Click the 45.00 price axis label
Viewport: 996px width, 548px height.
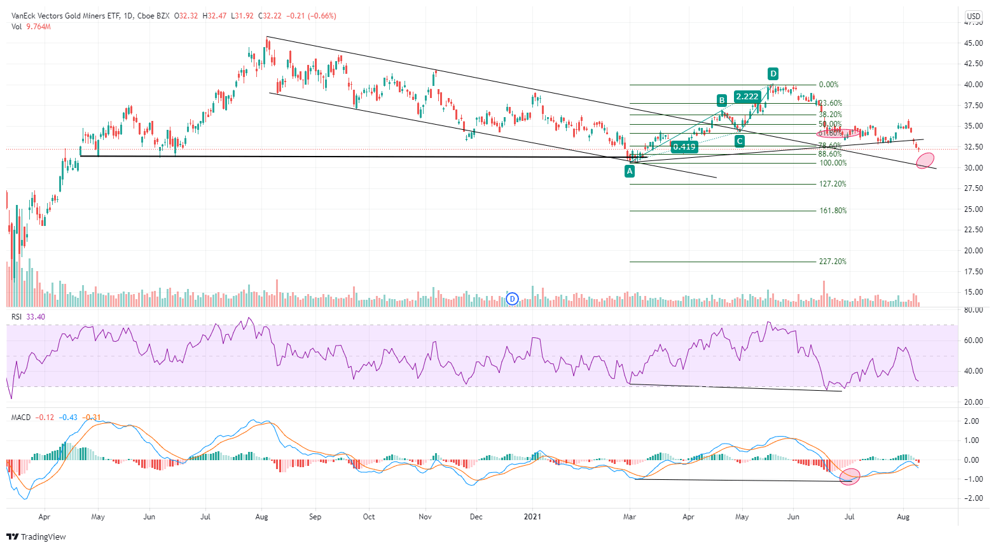tap(974, 43)
